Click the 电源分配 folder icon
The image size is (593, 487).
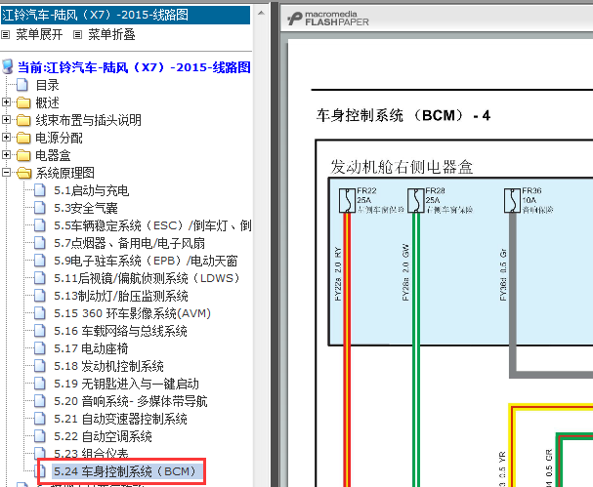[23, 138]
